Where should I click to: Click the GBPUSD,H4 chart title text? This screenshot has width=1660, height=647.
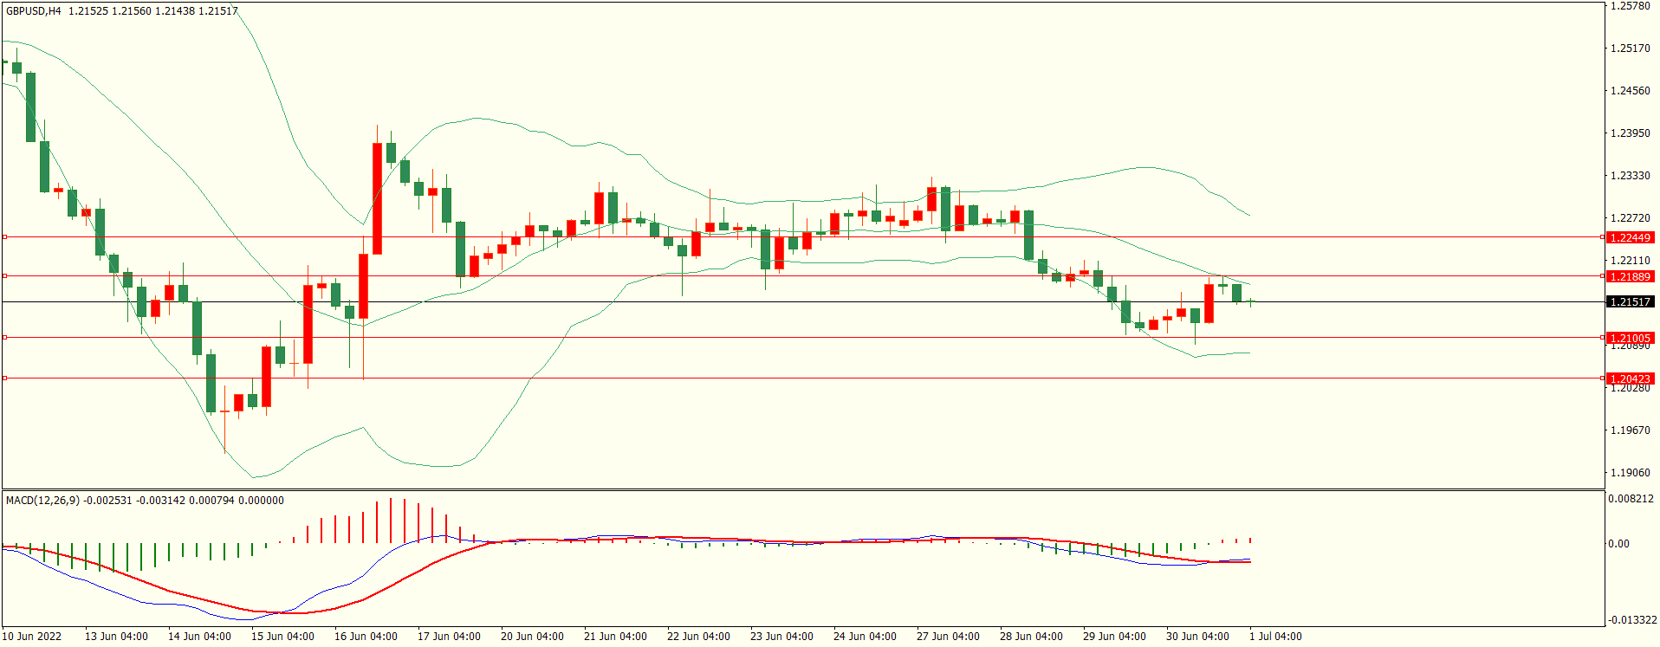(x=34, y=11)
